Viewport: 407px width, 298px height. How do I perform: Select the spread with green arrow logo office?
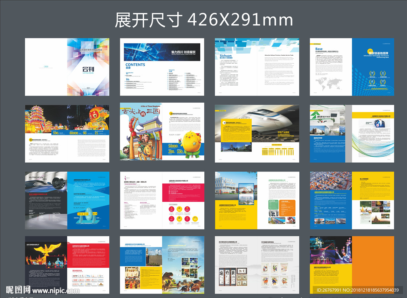(x=352, y=134)
